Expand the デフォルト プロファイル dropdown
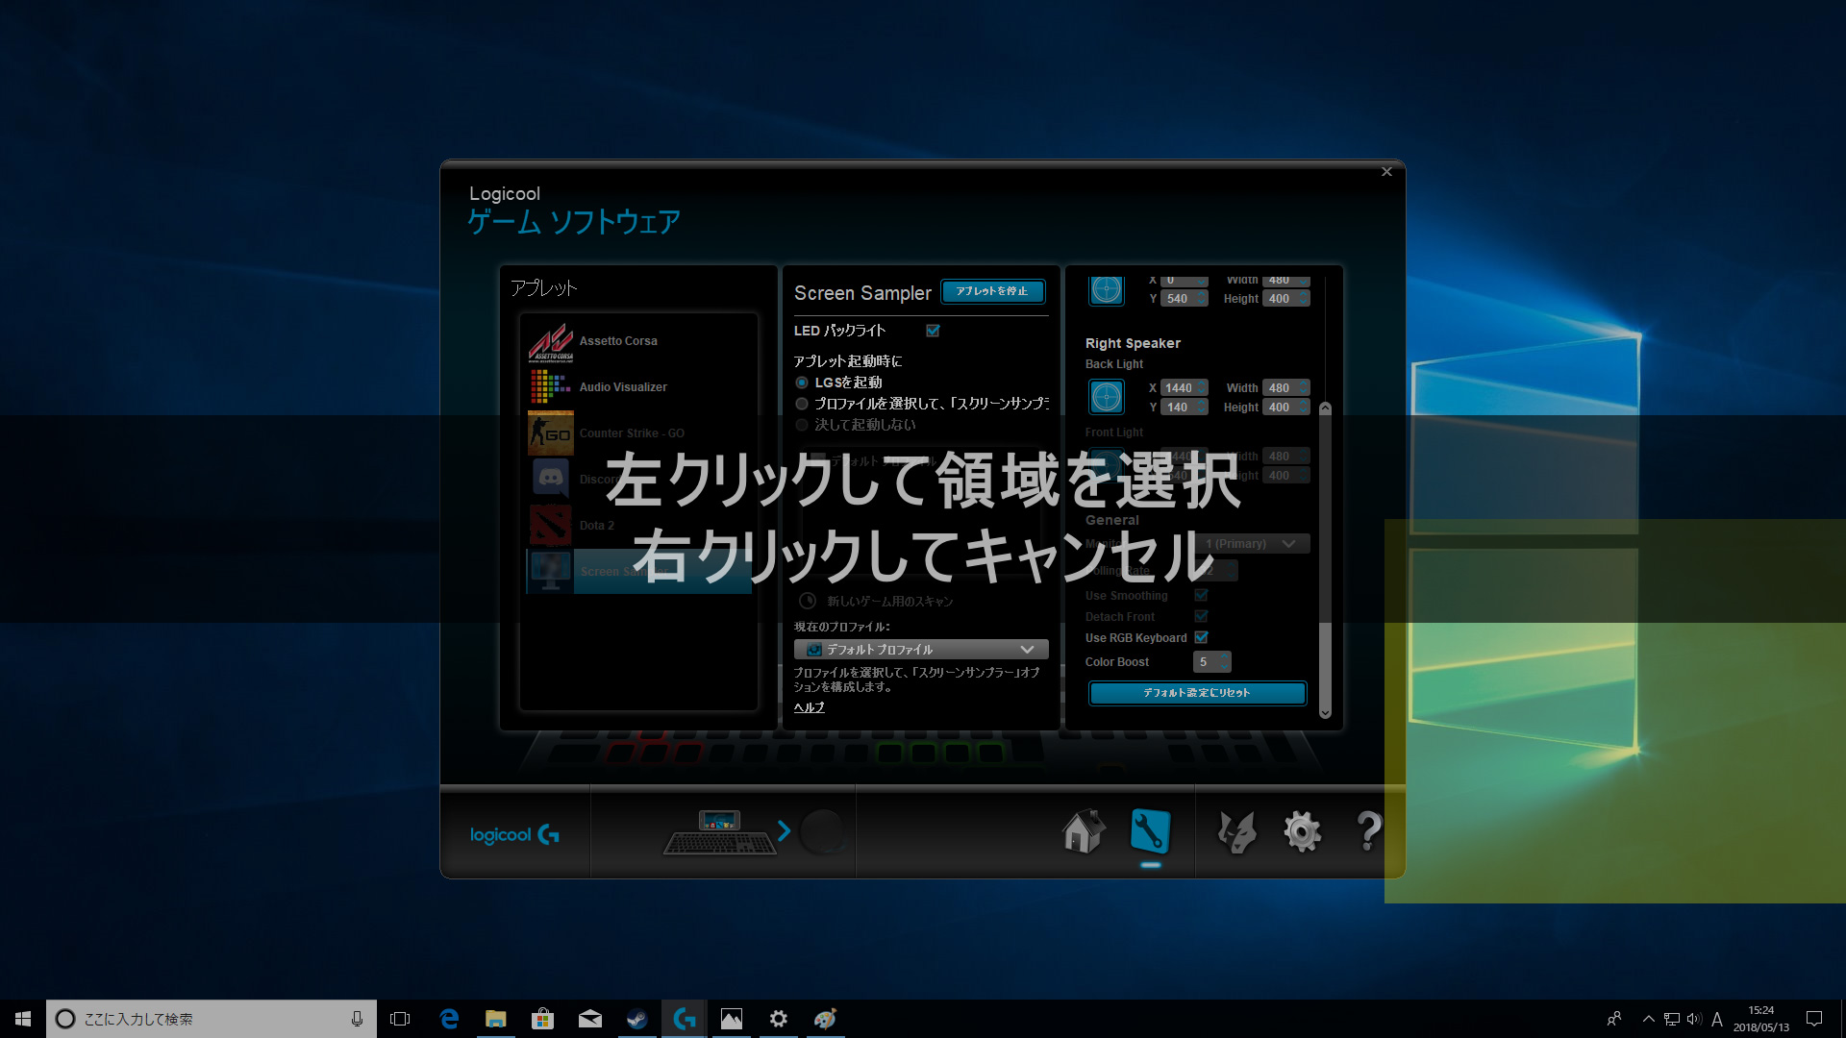Screen dimensions: 1846x1038 click(920, 650)
